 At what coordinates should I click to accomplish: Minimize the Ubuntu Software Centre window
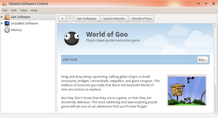(199, 3)
